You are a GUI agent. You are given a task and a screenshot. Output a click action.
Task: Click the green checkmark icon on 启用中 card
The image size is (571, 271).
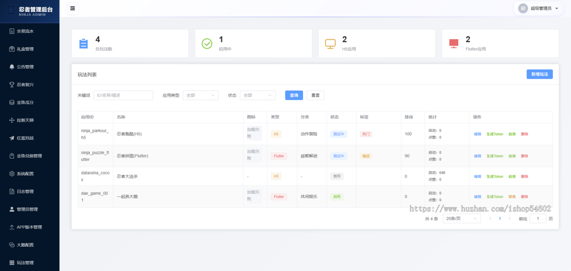coord(207,44)
